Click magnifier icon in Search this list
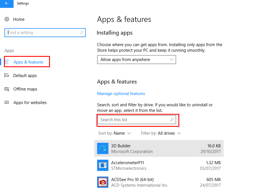Image resolution: width=258 pixels, height=192 pixels. click(172, 119)
